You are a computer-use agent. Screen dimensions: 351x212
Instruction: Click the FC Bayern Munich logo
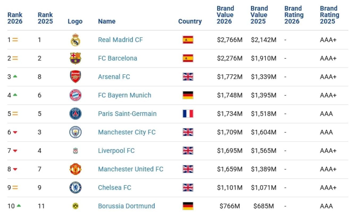[75, 95]
